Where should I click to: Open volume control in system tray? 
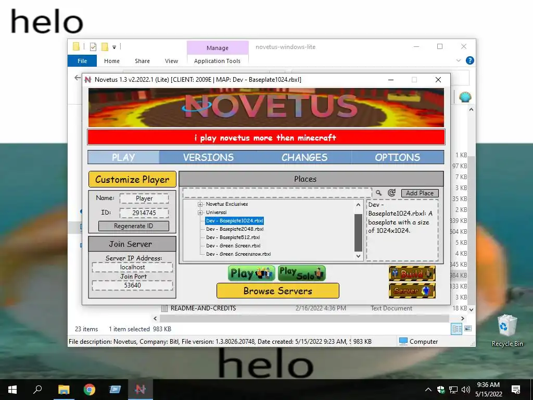pos(466,390)
